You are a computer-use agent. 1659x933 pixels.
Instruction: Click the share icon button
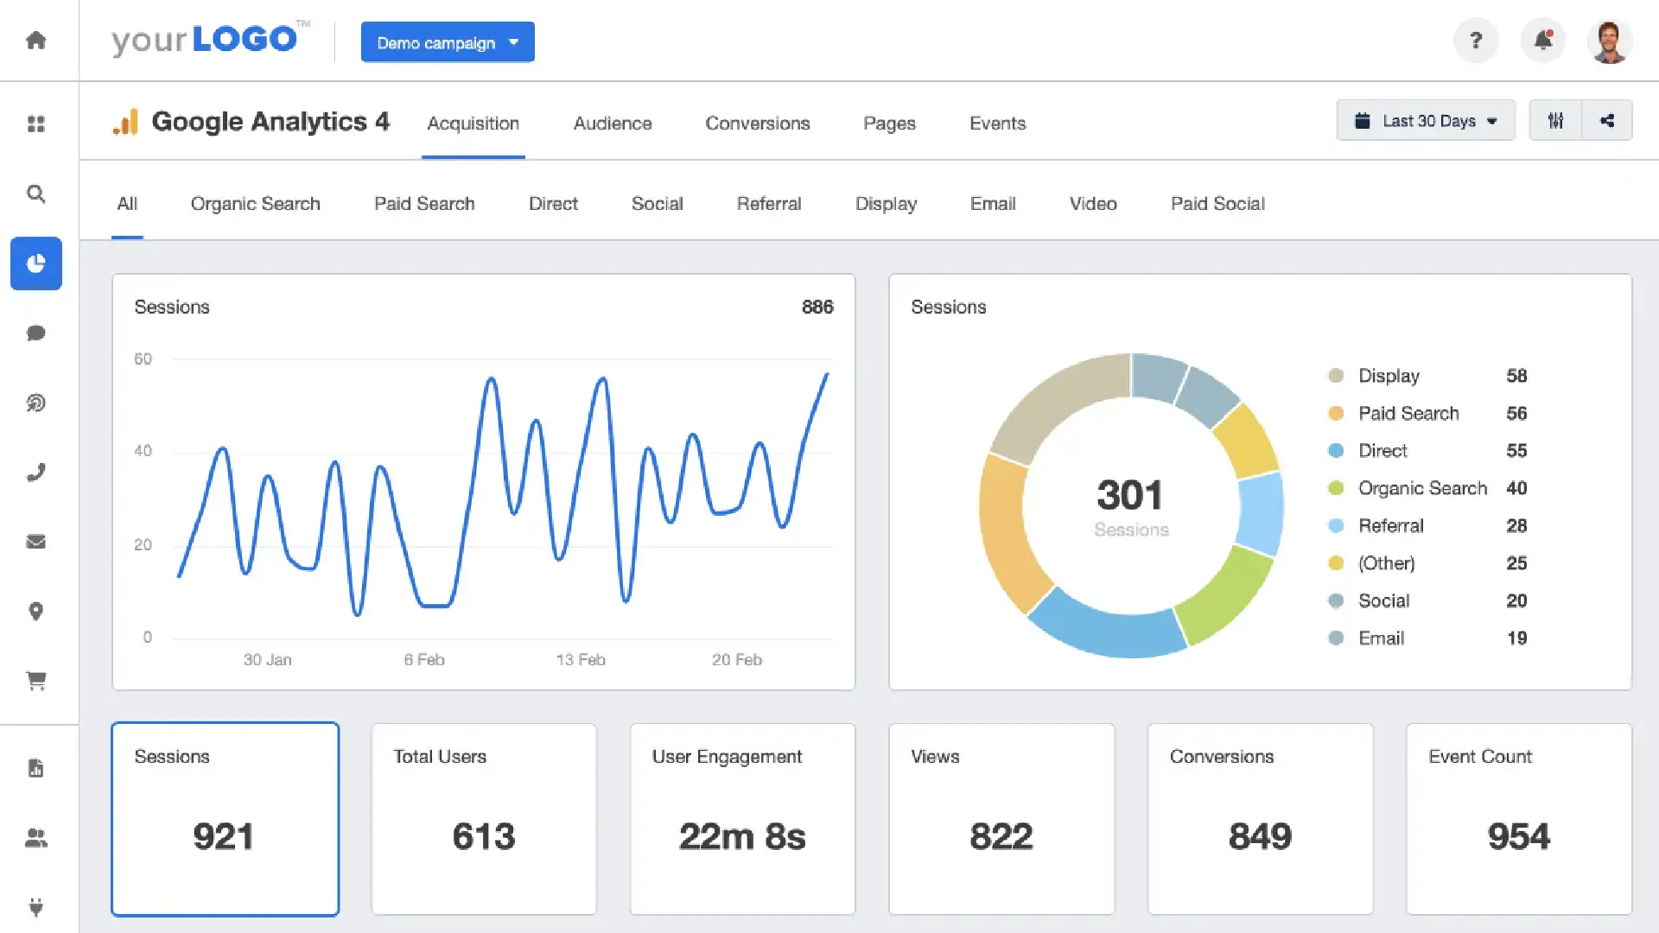coord(1606,121)
